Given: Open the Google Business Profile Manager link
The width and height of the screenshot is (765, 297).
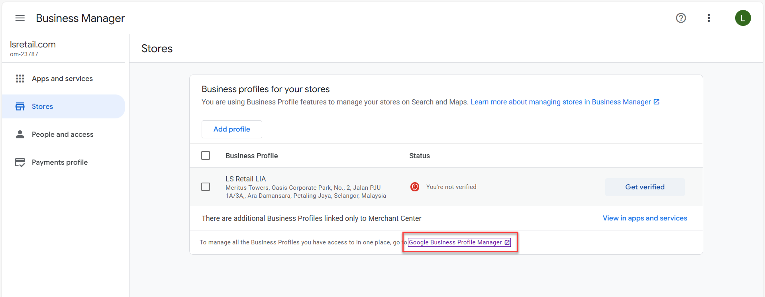Looking at the screenshot, I should click(x=459, y=242).
